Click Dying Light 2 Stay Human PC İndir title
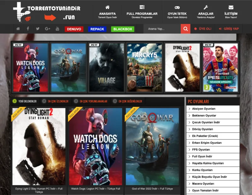The image size is (252, 195). [39, 190]
